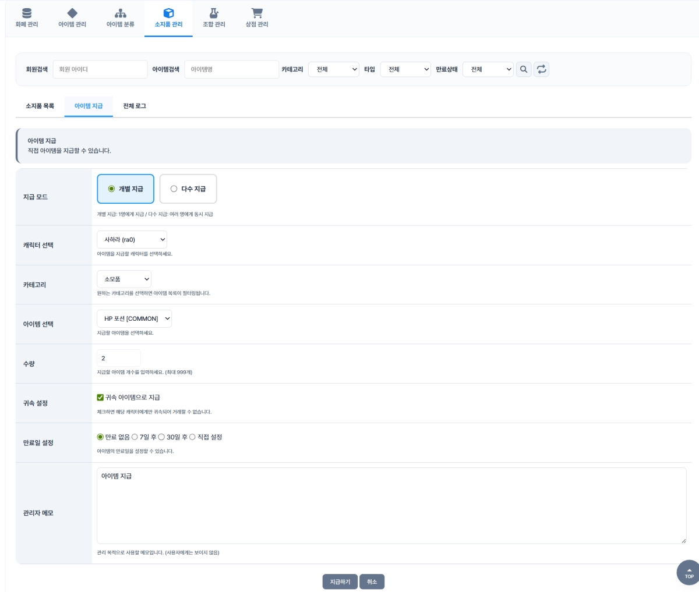Choose 7일 후 expiration radio button

point(135,437)
